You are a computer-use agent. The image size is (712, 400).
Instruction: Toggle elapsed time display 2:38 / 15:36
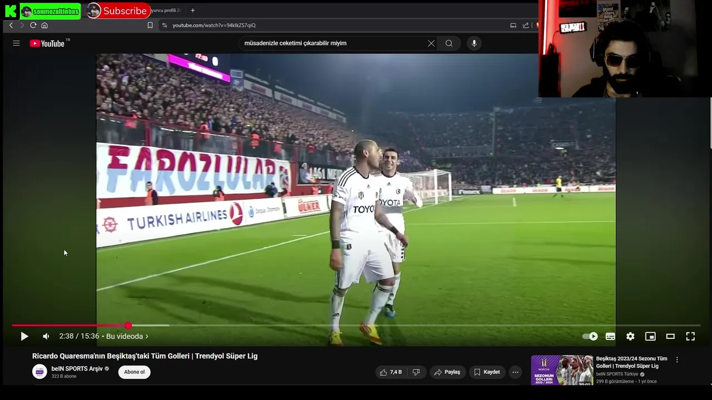pos(79,336)
